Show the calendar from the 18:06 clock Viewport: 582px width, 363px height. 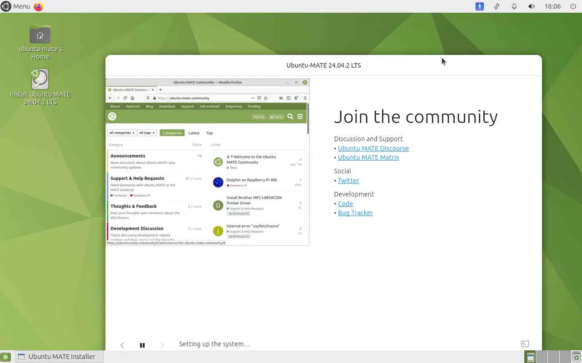(552, 6)
